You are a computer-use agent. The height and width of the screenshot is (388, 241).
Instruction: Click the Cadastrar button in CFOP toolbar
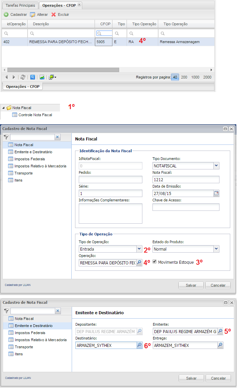click(x=15, y=14)
